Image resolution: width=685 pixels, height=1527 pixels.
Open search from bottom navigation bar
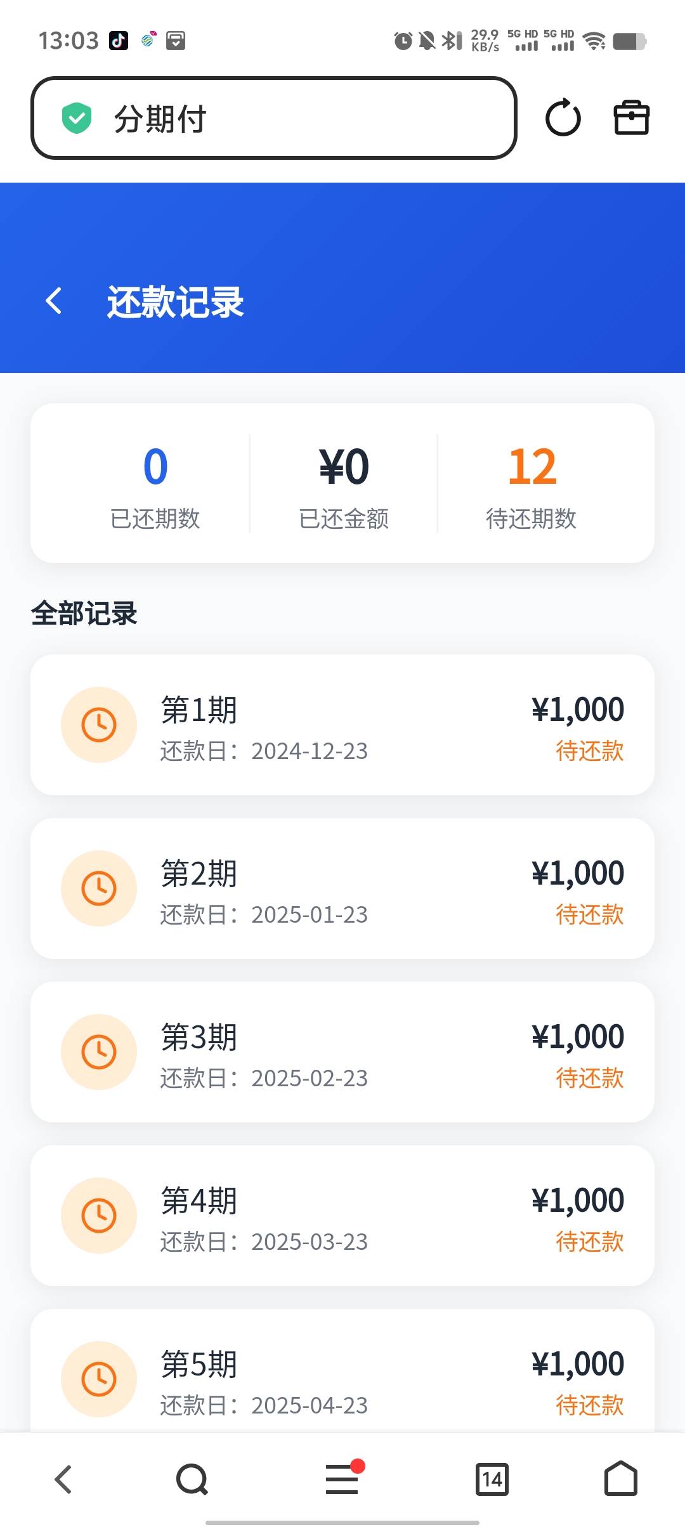192,1479
